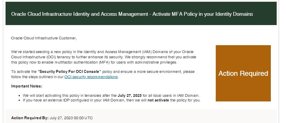
Task: Click the 'Important Notes:' heading
Action: (27, 86)
